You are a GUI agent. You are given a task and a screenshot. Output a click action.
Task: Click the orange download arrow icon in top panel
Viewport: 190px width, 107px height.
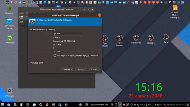click(x=91, y=2)
